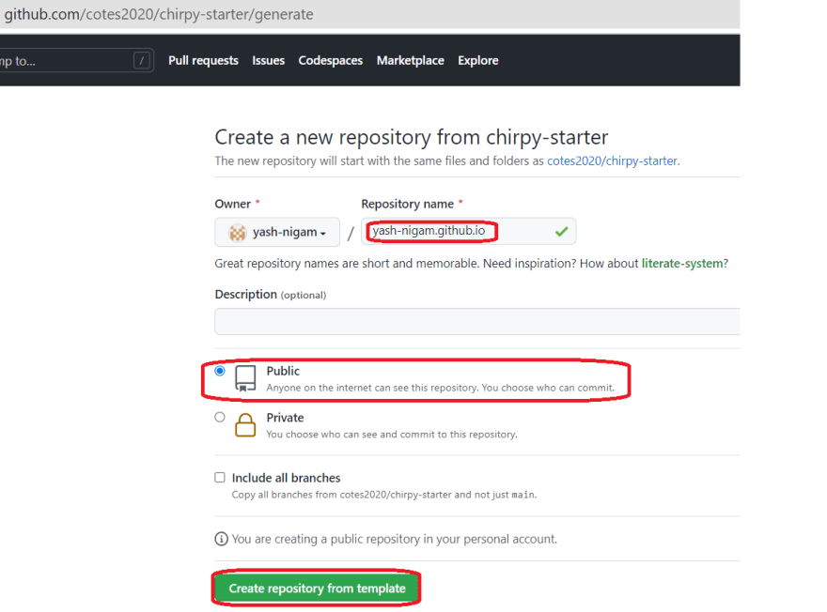Click the green checkmark validation icon
Viewport: 827px width, 612px height.
tap(562, 231)
